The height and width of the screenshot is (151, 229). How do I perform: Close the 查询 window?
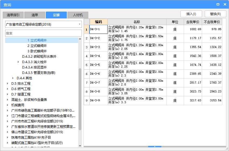click(225, 4)
